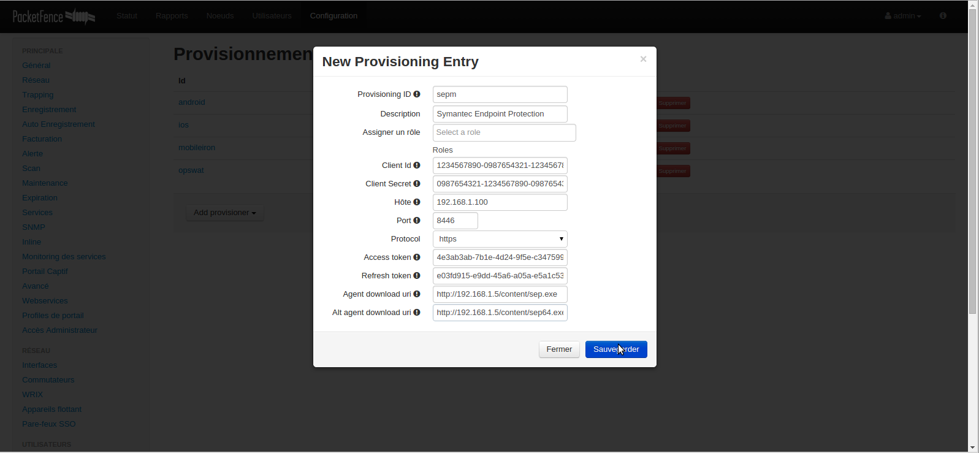This screenshot has height=453, width=979.
Task: Click the info icon in top navbar
Action: (943, 16)
